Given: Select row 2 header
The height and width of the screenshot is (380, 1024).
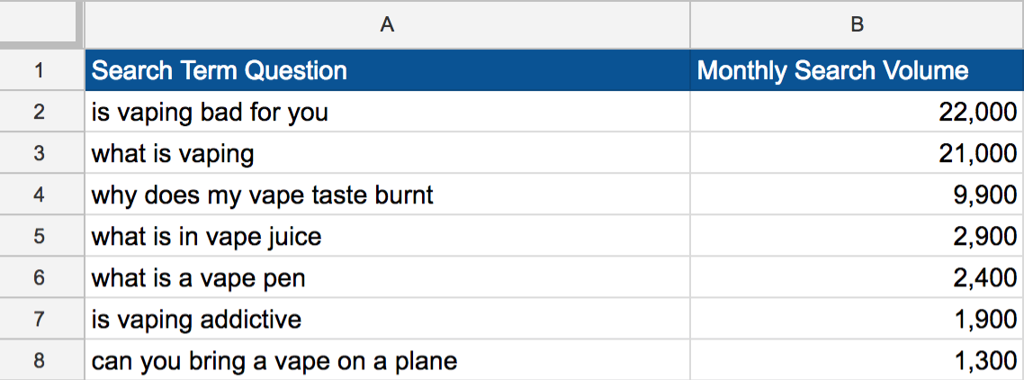Looking at the screenshot, I should coord(41,112).
